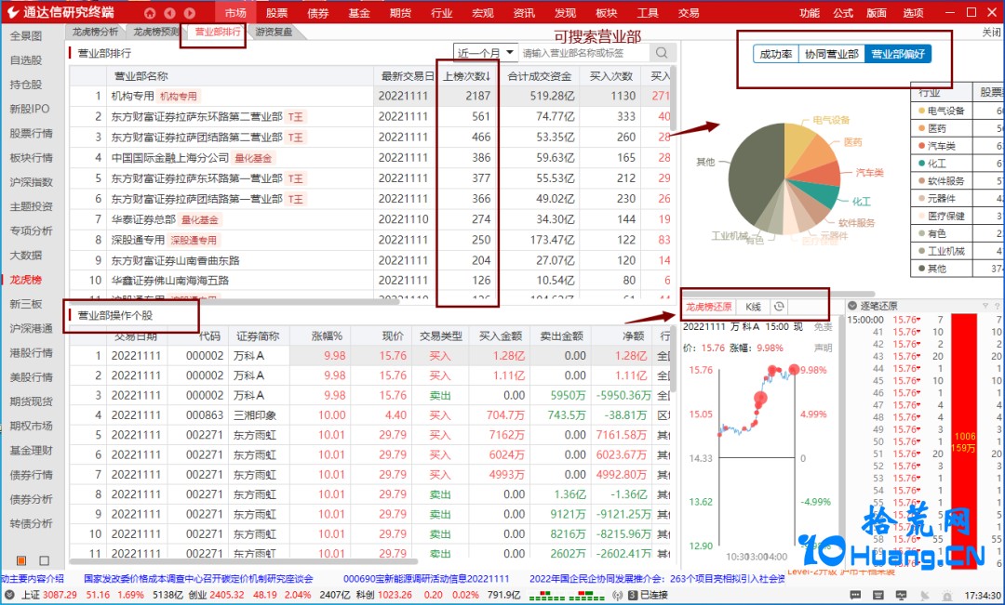
Task: Click the empty layout square icon in sidebar bottom
Action: pos(45,560)
